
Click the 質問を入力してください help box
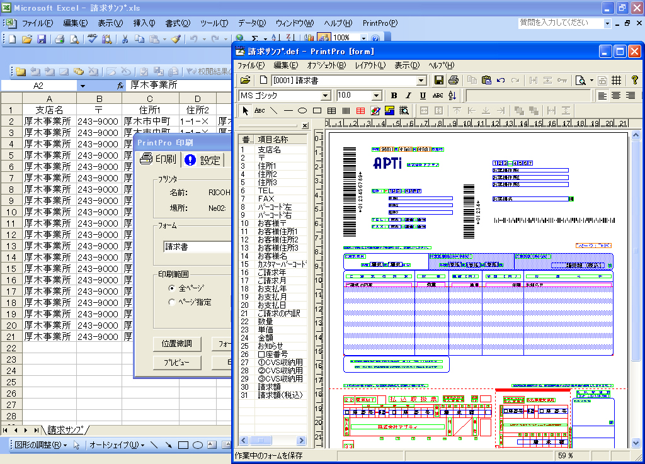coord(561,23)
